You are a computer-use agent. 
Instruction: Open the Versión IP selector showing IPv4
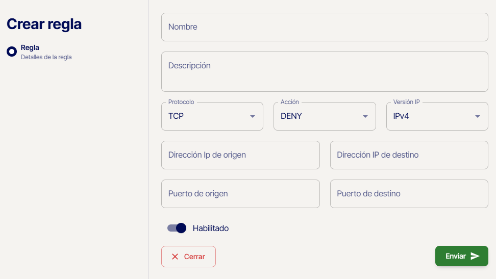tap(431, 116)
